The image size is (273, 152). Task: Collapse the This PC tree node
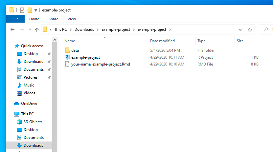click(x=11, y=114)
